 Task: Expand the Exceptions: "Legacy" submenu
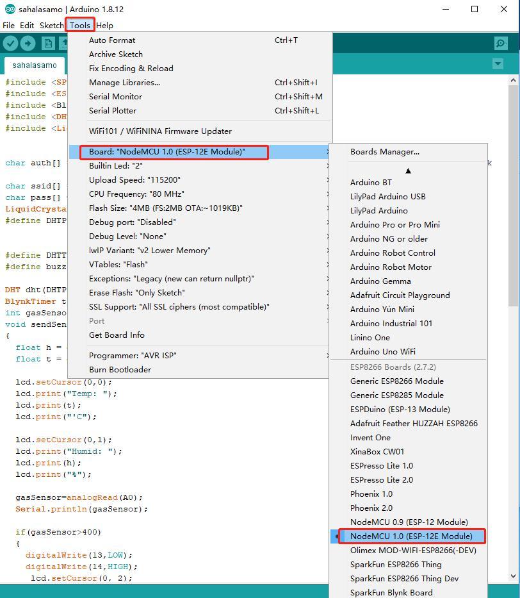[x=199, y=279]
